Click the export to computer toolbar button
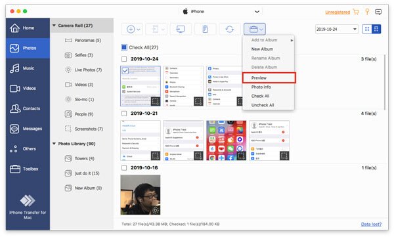Viewport: 394px width, 237px height. coord(181,29)
